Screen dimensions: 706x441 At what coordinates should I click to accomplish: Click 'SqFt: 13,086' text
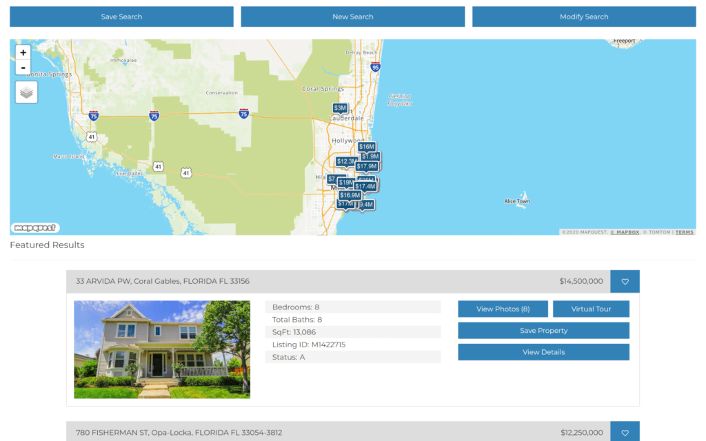(x=294, y=332)
